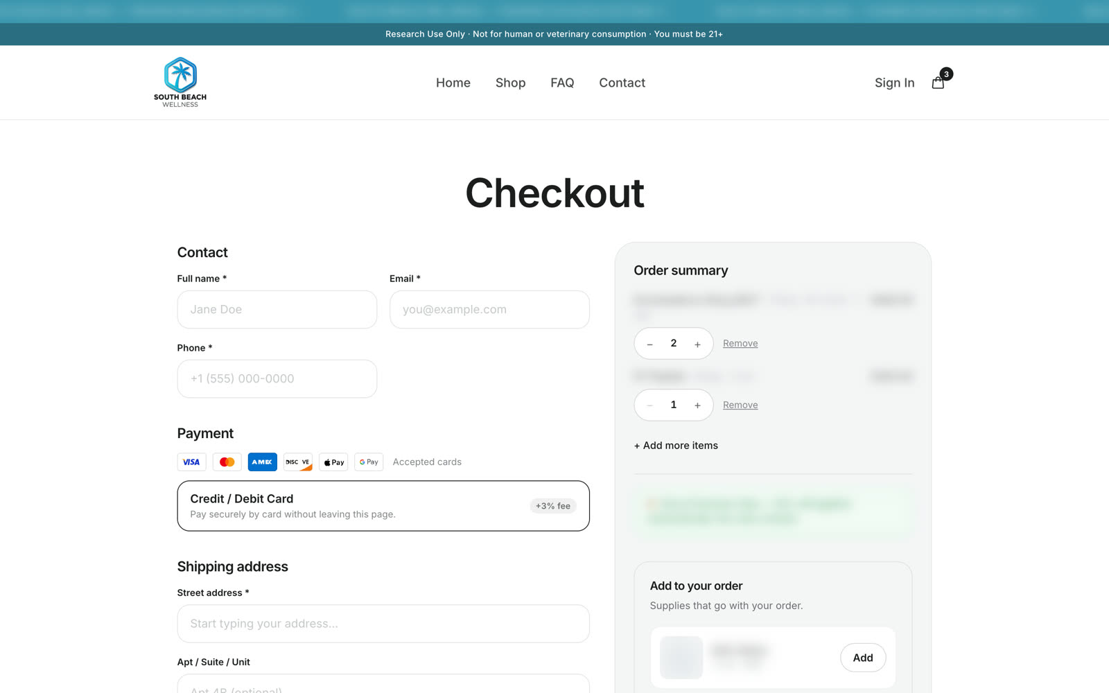Focus the Street address field
The height and width of the screenshot is (693, 1109).
(383, 624)
